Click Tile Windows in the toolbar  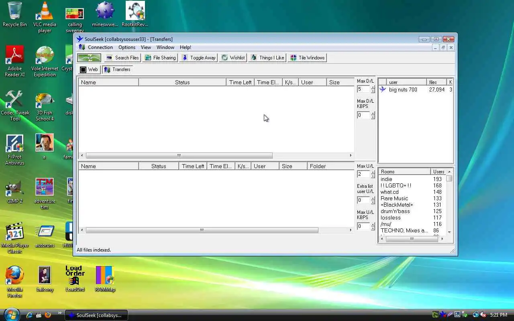(x=307, y=58)
